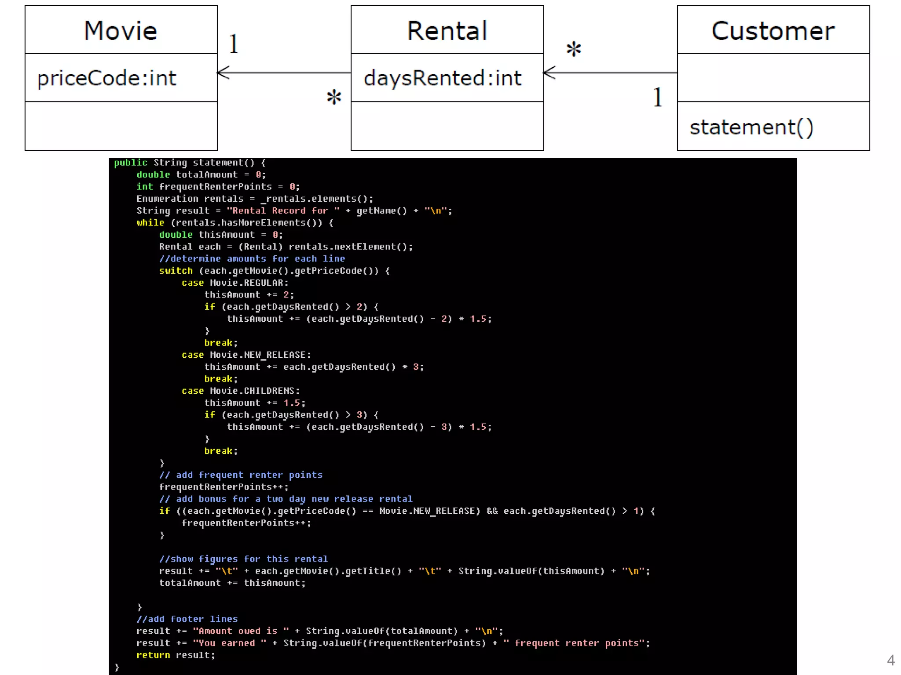Click asterisk multiplicity left of Rental
This screenshot has height=675, width=901.
pos(334,97)
